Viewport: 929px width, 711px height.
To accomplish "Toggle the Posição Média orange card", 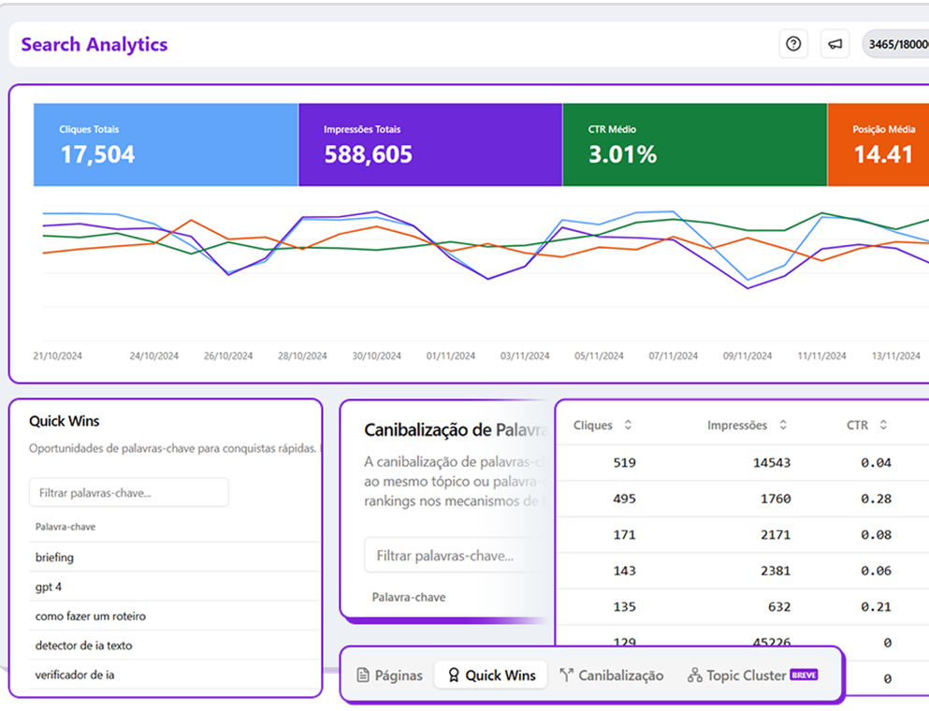I will tap(878, 145).
